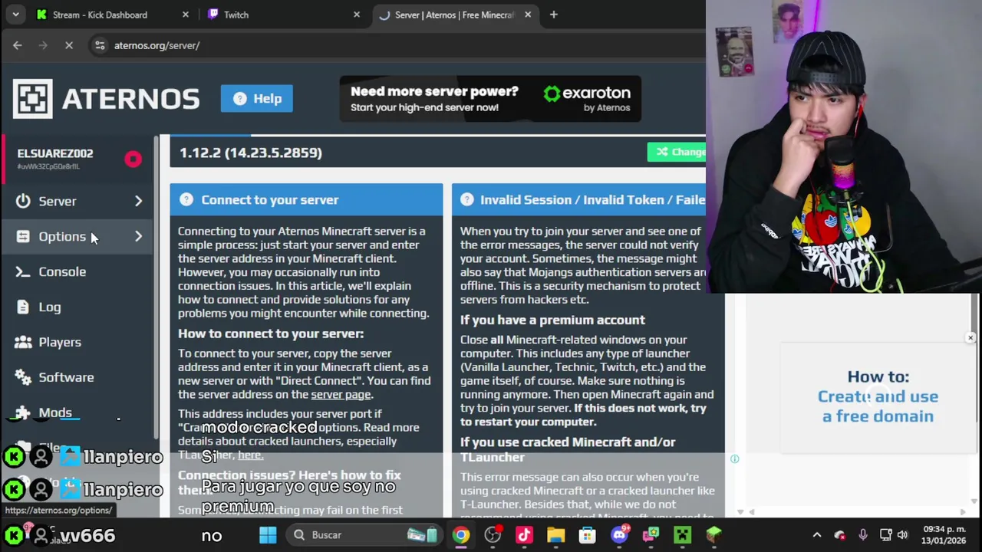Open Discord from the taskbar
982x552 pixels.
(619, 534)
